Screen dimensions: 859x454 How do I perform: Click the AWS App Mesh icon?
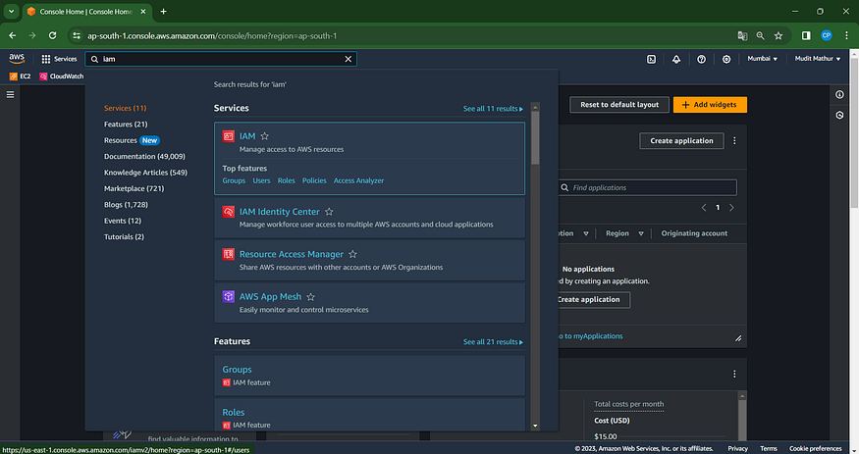(229, 297)
